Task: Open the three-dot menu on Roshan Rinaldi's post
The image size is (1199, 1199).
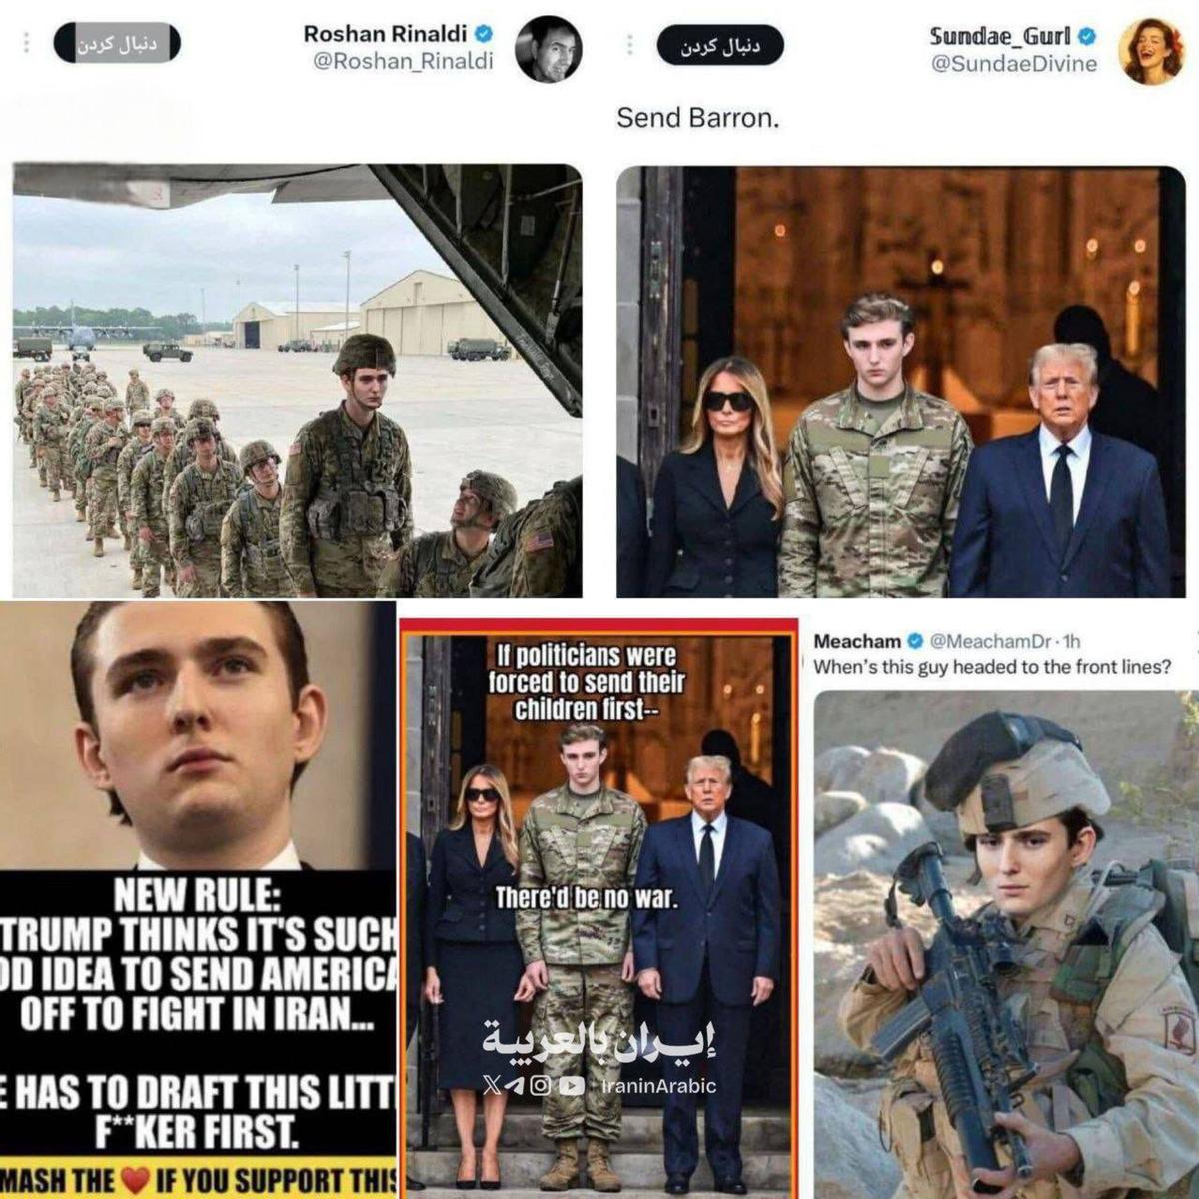Action: point(27,44)
